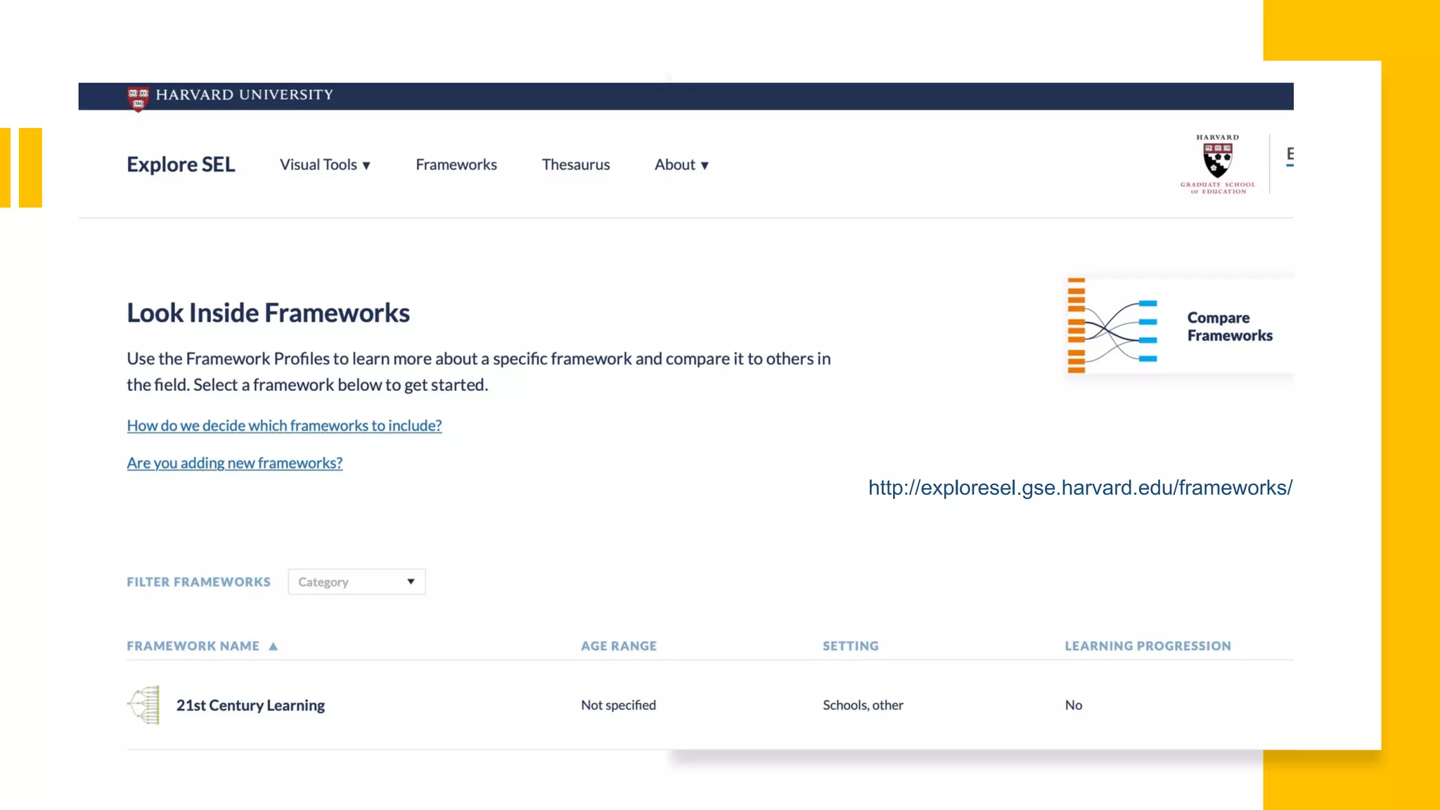Click the 'Schools, other' setting cell
This screenshot has height=810, width=1440.
click(863, 705)
